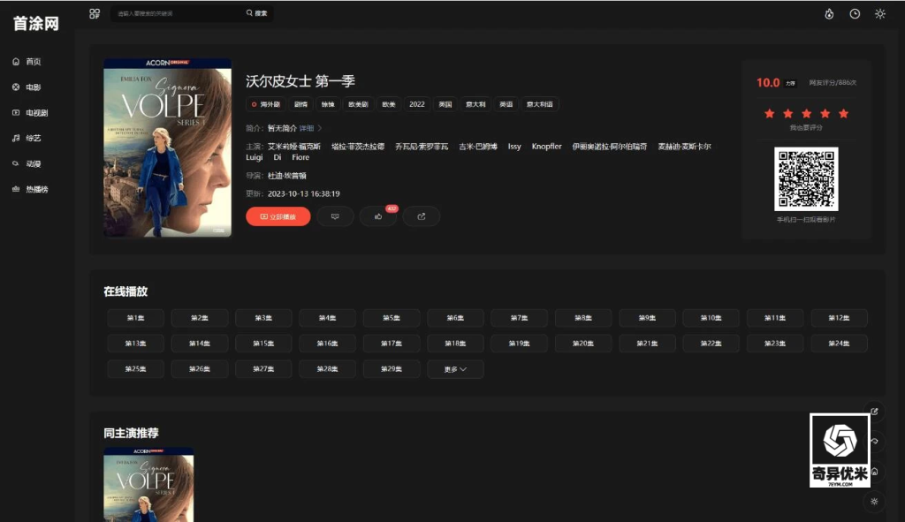Screen dimensions: 905x522
Task: Click the 热播榜 crown icon in sidebar
Action: (16, 189)
